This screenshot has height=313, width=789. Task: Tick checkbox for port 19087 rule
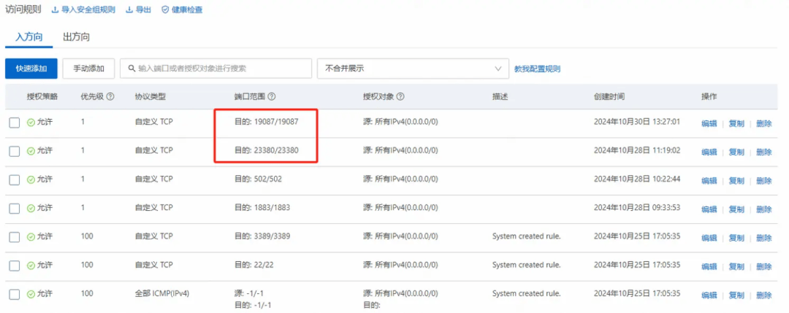15,123
